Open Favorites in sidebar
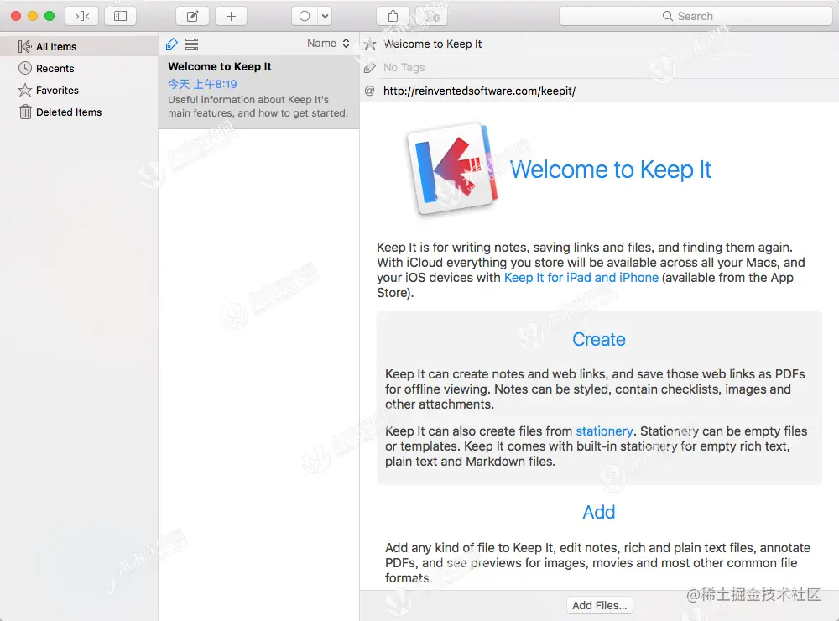Screen dimensions: 839x621 pos(79,91)
